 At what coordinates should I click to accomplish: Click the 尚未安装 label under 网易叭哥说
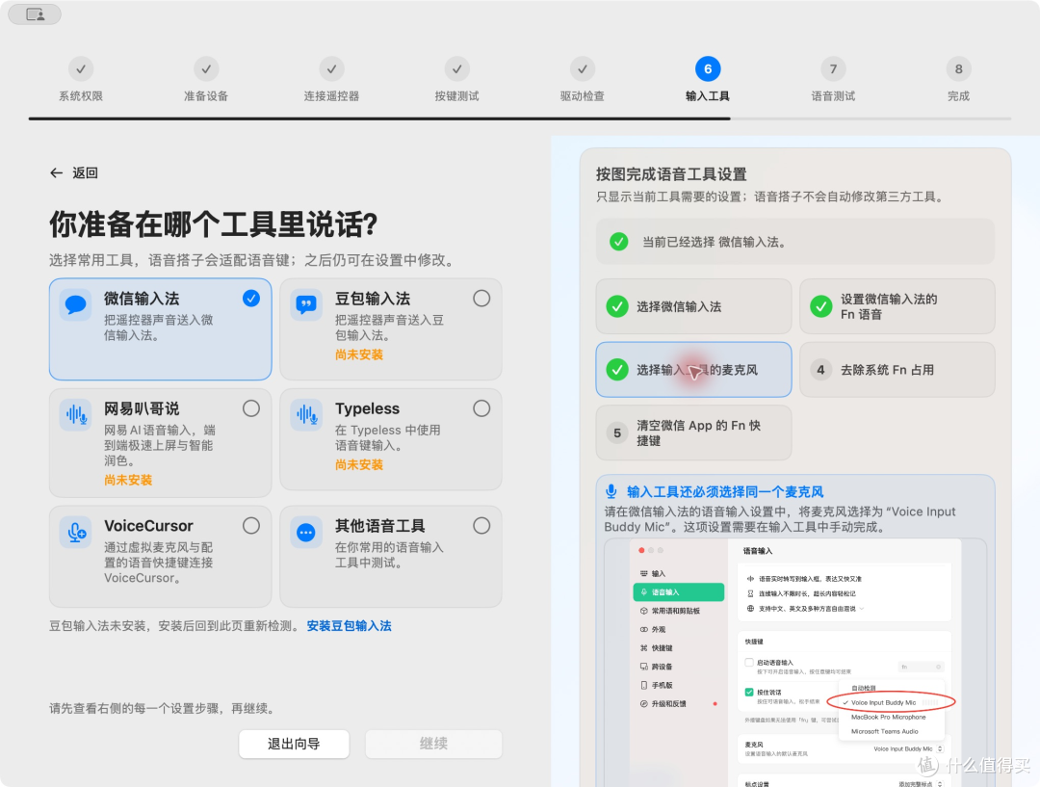(128, 480)
